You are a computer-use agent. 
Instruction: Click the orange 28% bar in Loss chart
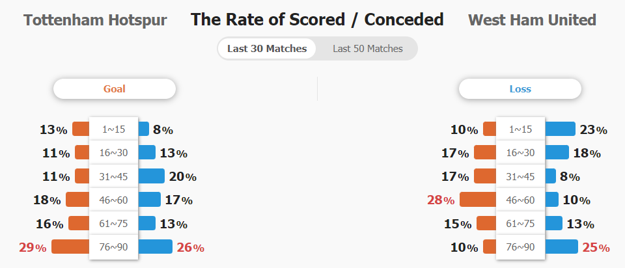(x=478, y=200)
